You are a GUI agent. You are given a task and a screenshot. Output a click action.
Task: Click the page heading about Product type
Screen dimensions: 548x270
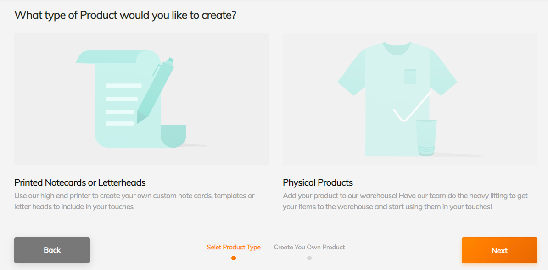[125, 15]
